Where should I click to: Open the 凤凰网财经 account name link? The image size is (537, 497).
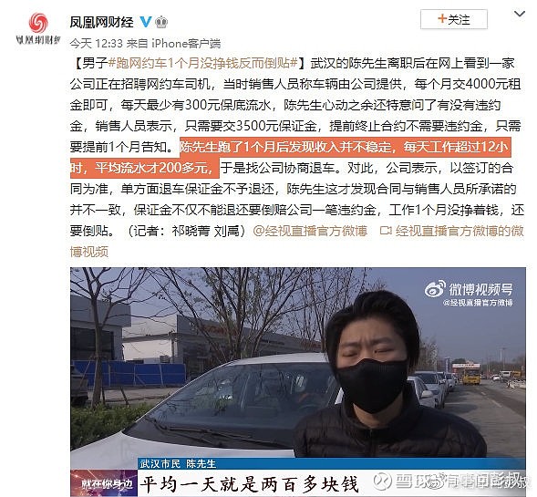[x=102, y=22]
